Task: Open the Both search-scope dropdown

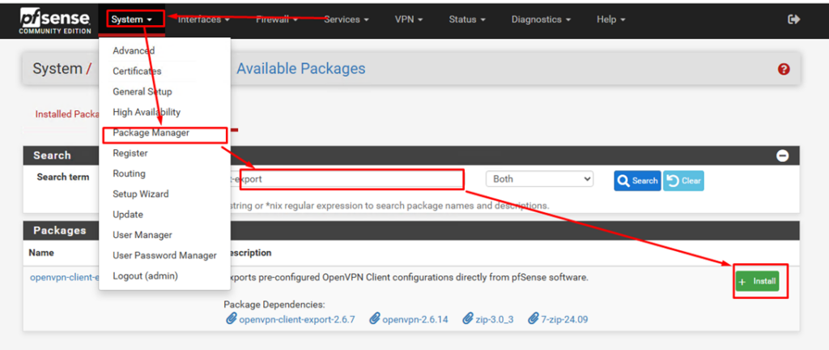Action: tap(539, 179)
